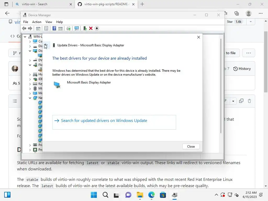
Task: Open the browser Settings and more ellipsis
Action: coord(260,13)
